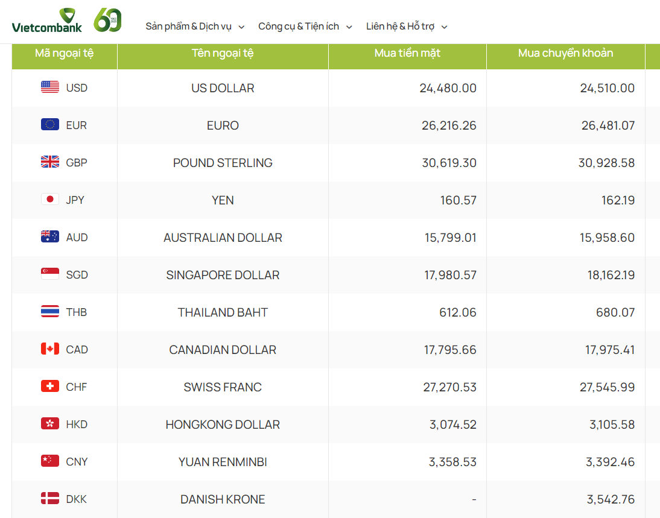Select the USD cash buy rate 24,480.00

[x=448, y=88]
